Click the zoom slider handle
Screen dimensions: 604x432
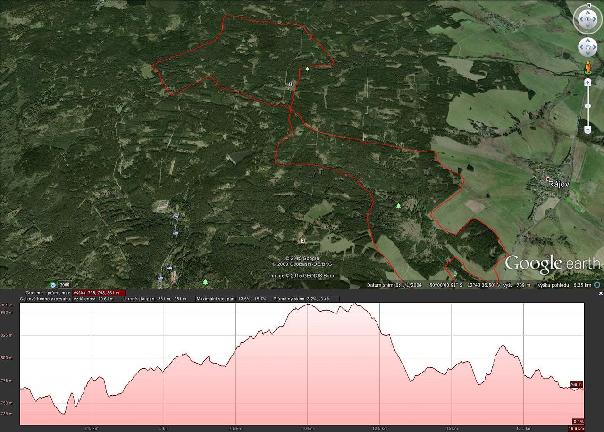pyautogui.click(x=587, y=106)
